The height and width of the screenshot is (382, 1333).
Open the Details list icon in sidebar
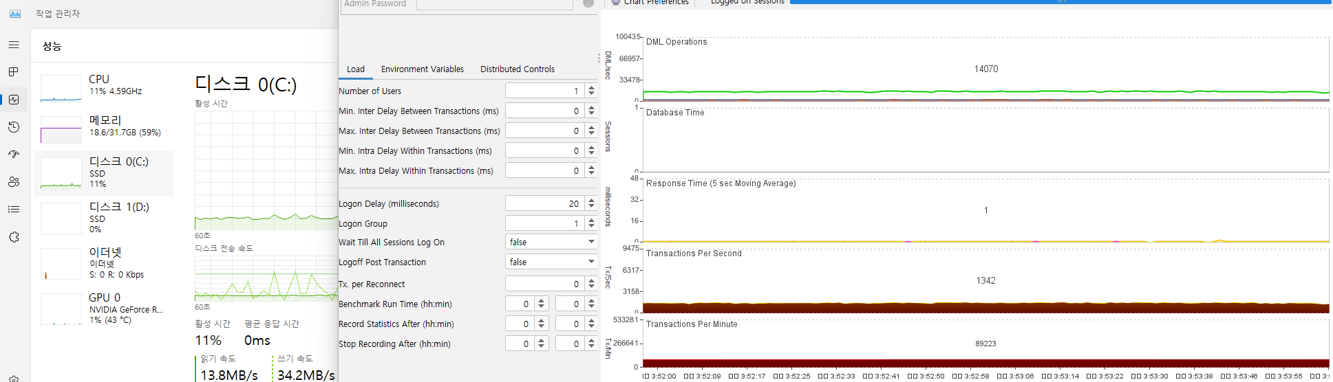coord(14,210)
